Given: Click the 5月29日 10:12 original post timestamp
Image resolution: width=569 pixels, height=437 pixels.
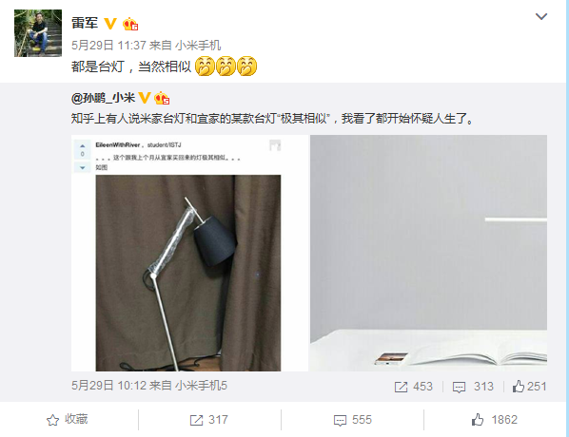Looking at the screenshot, I should coord(108,386).
